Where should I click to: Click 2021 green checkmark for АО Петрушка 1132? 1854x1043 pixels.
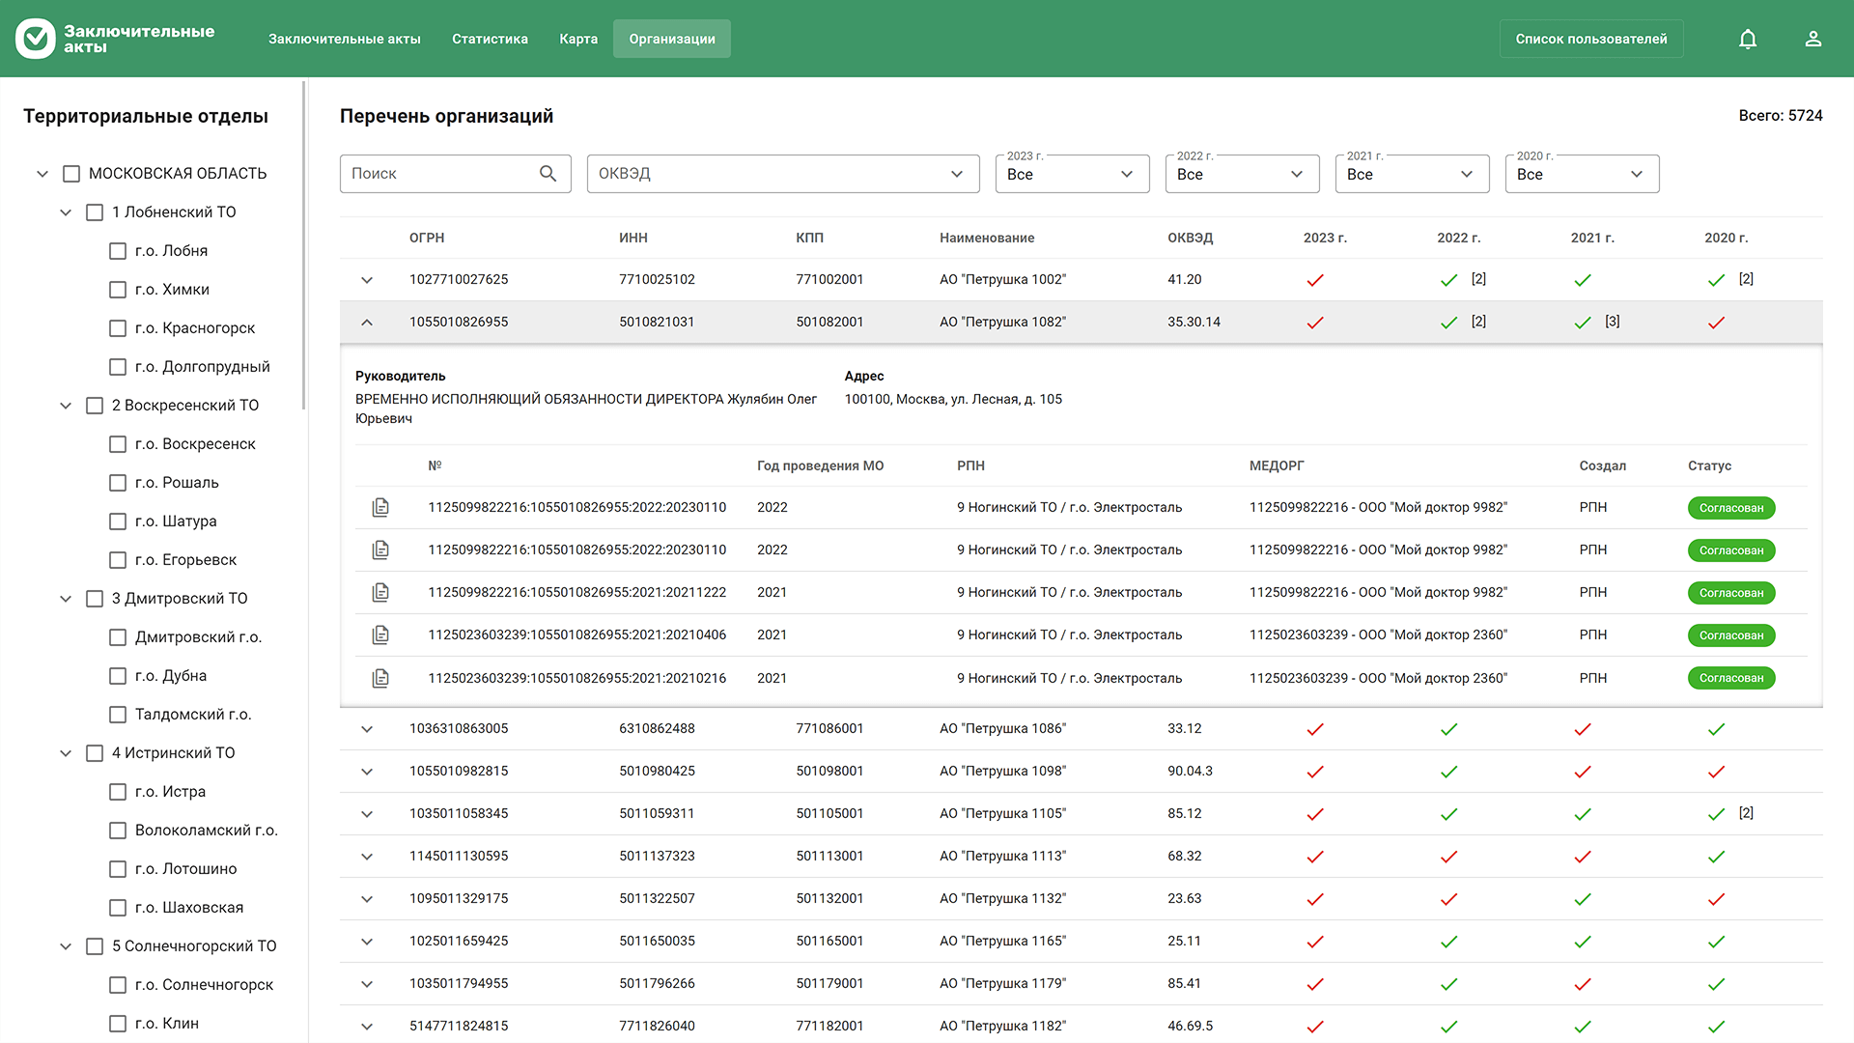click(x=1583, y=899)
